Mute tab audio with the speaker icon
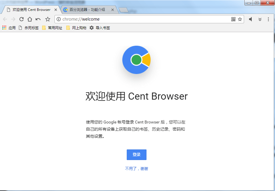 coord(251,19)
